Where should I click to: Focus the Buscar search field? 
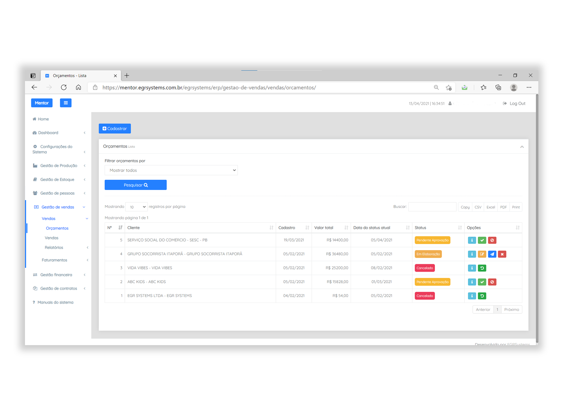(x=432, y=207)
